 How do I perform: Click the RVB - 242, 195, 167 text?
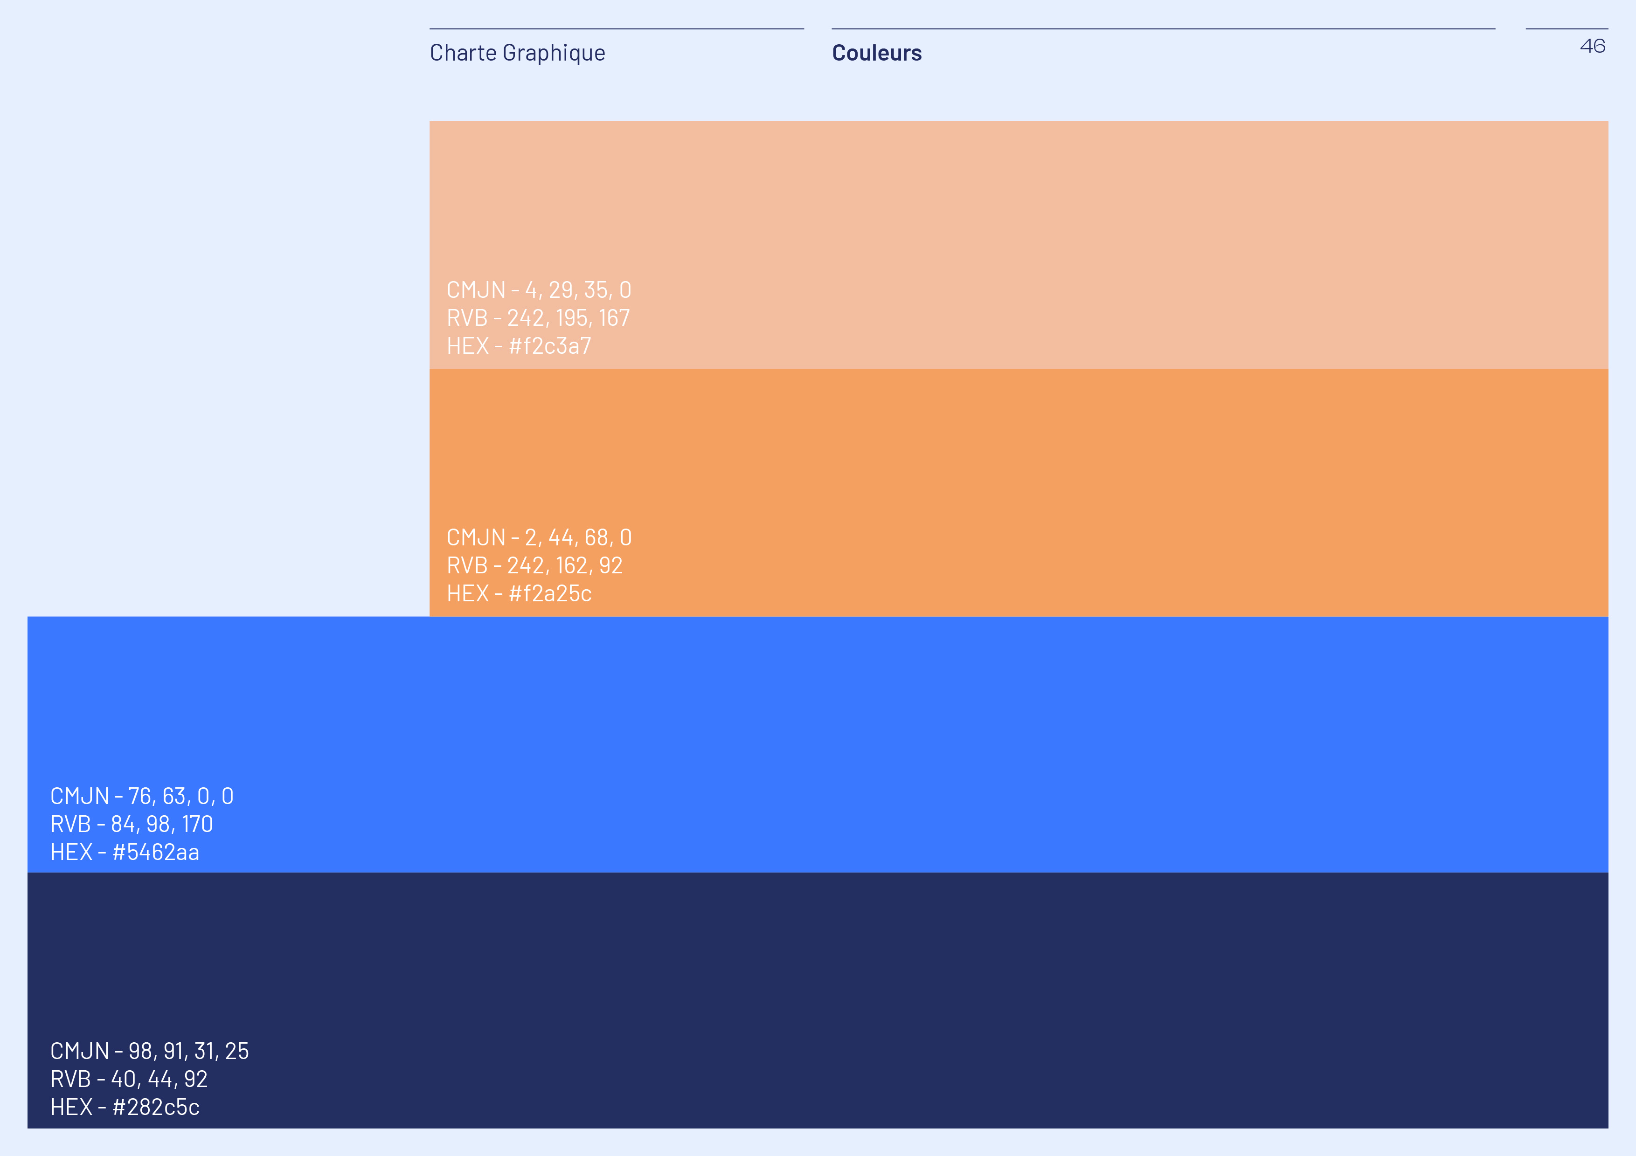coord(538,318)
